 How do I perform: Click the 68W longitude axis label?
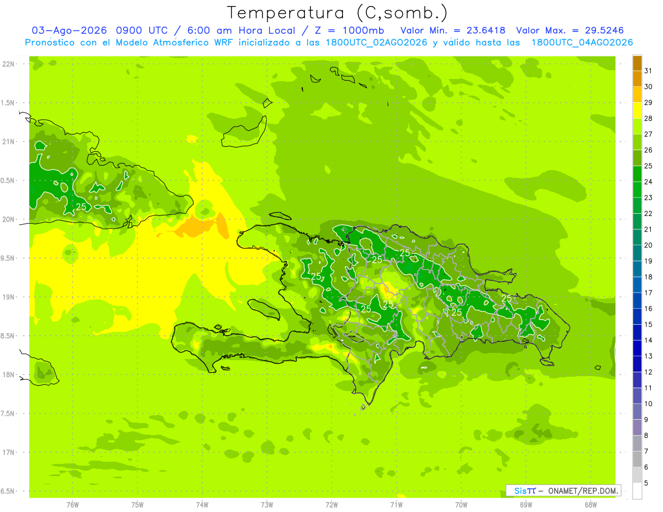click(x=591, y=504)
